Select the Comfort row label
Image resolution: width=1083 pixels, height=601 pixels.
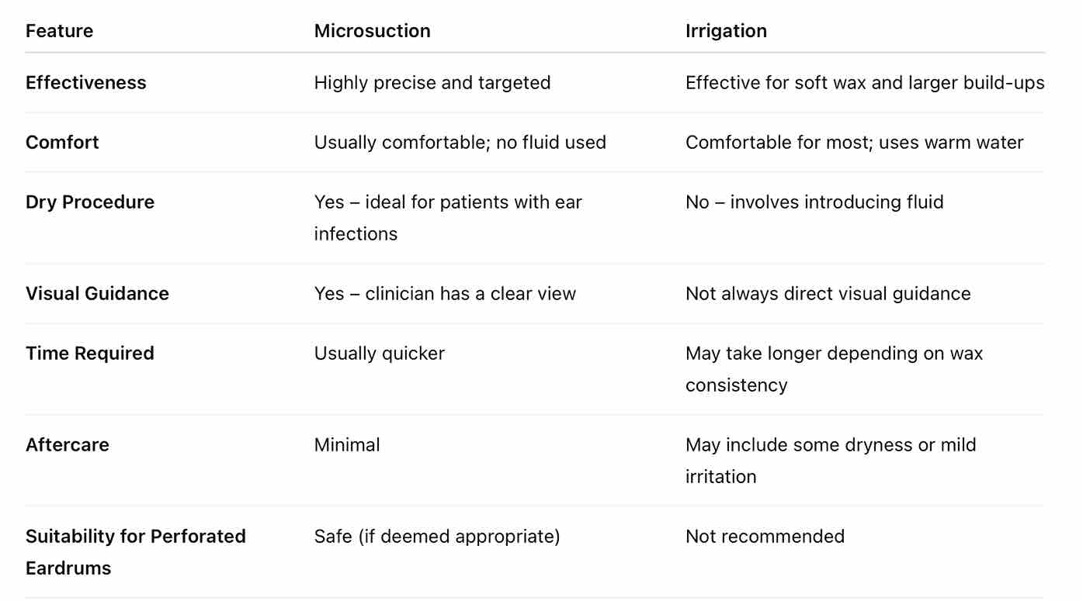[62, 143]
